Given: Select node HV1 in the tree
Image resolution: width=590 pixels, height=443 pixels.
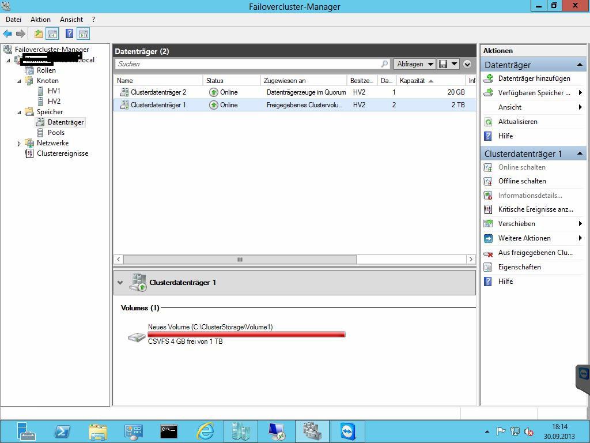Looking at the screenshot, I should (54, 91).
